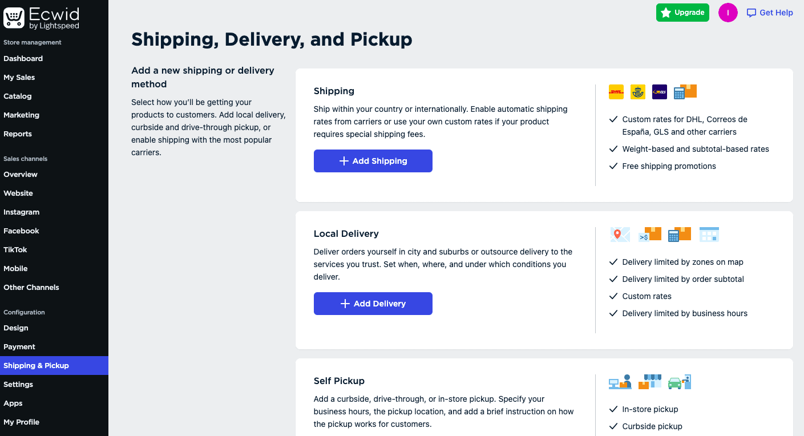Open the pink user account avatar
The image size is (804, 436).
(728, 13)
